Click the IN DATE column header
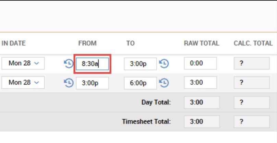The image size is (277, 143). 14,43
